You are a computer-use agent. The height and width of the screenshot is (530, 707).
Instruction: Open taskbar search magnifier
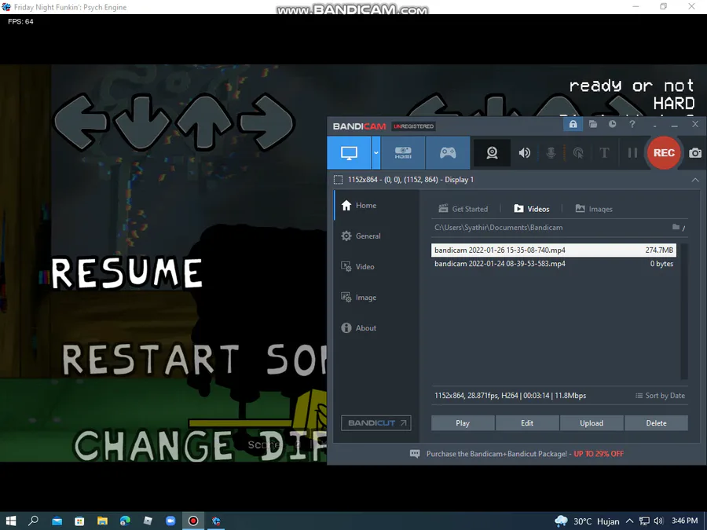(33, 521)
